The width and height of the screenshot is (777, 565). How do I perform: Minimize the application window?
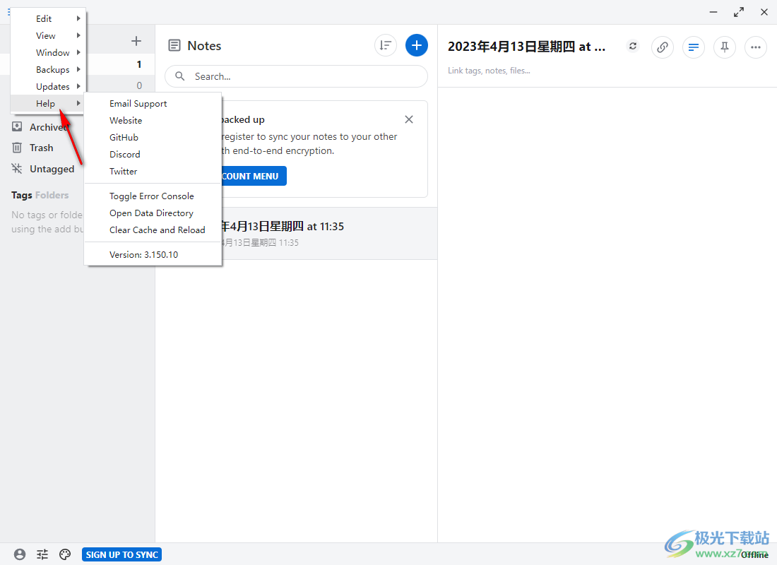[713, 12]
